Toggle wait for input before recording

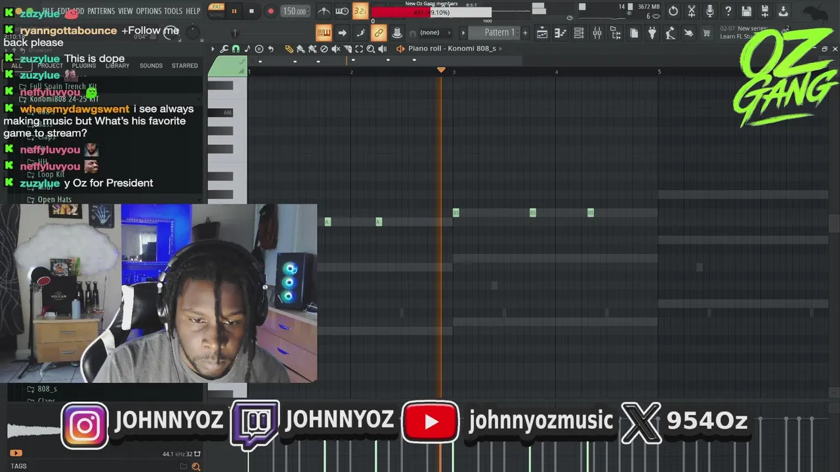[342, 11]
